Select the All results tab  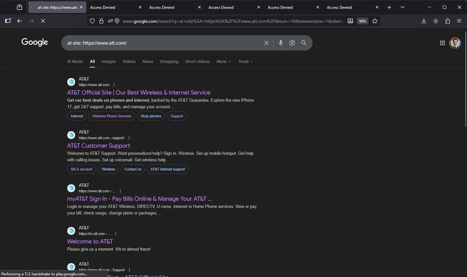[x=93, y=62]
